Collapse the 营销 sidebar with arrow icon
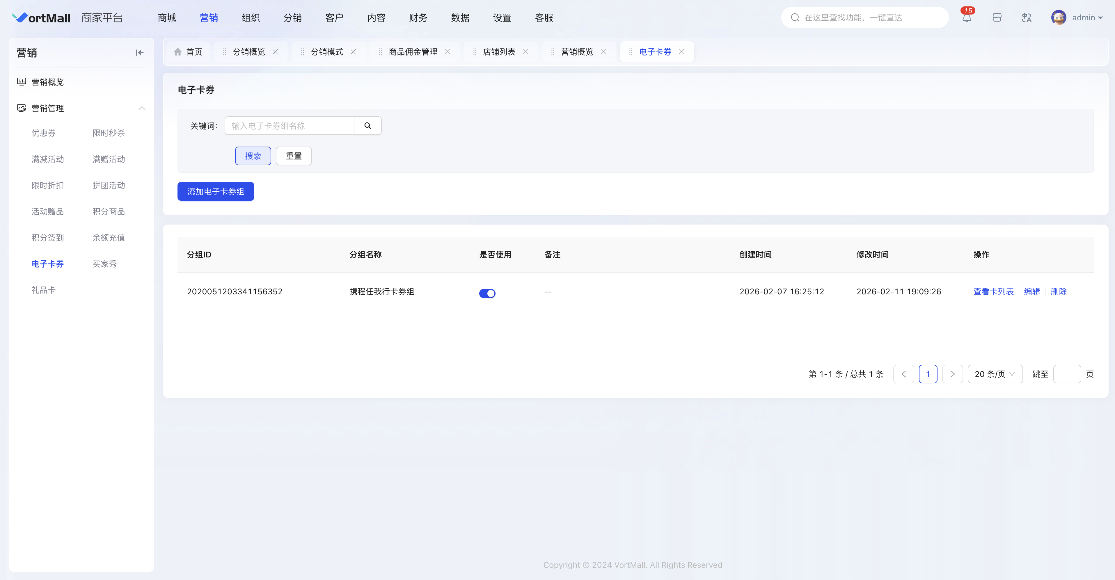1115x580 pixels. click(139, 53)
